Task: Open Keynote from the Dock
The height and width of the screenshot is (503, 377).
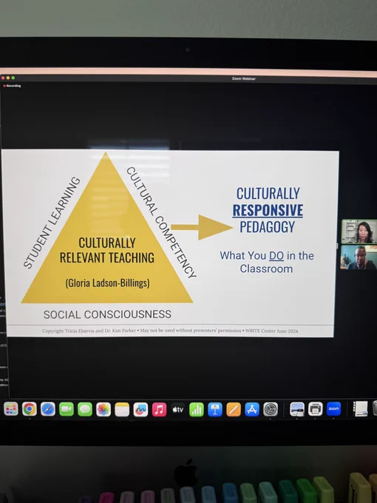Action: (x=215, y=409)
